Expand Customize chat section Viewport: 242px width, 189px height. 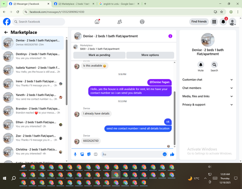(x=208, y=79)
